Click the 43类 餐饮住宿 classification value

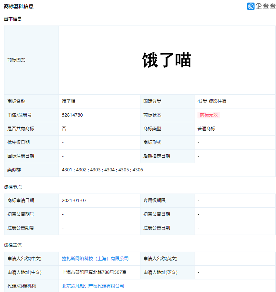[x=212, y=101]
